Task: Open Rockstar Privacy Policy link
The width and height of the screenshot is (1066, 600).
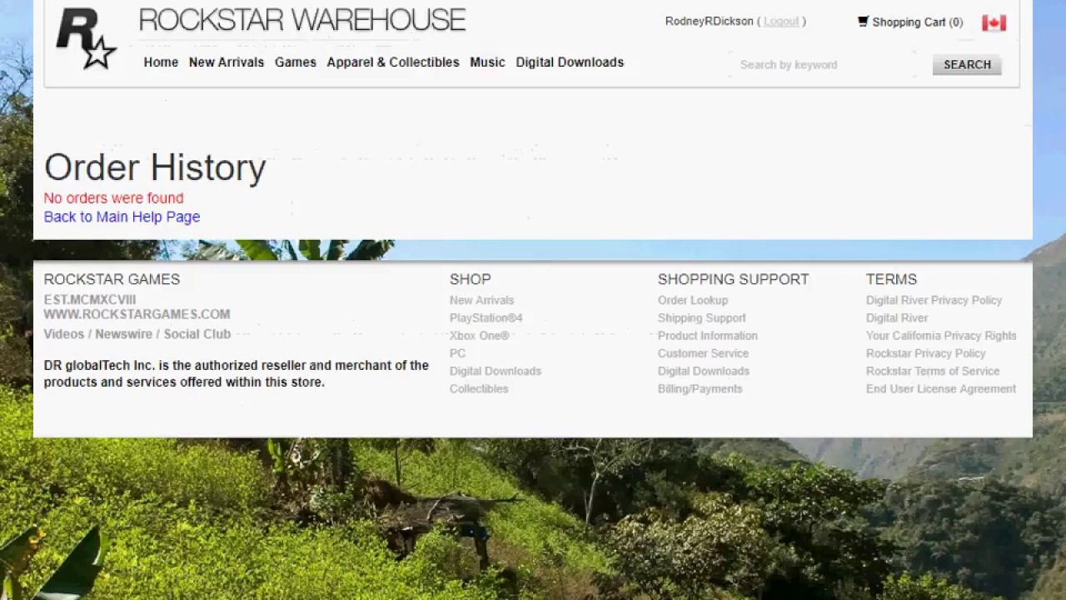Action: tap(925, 353)
